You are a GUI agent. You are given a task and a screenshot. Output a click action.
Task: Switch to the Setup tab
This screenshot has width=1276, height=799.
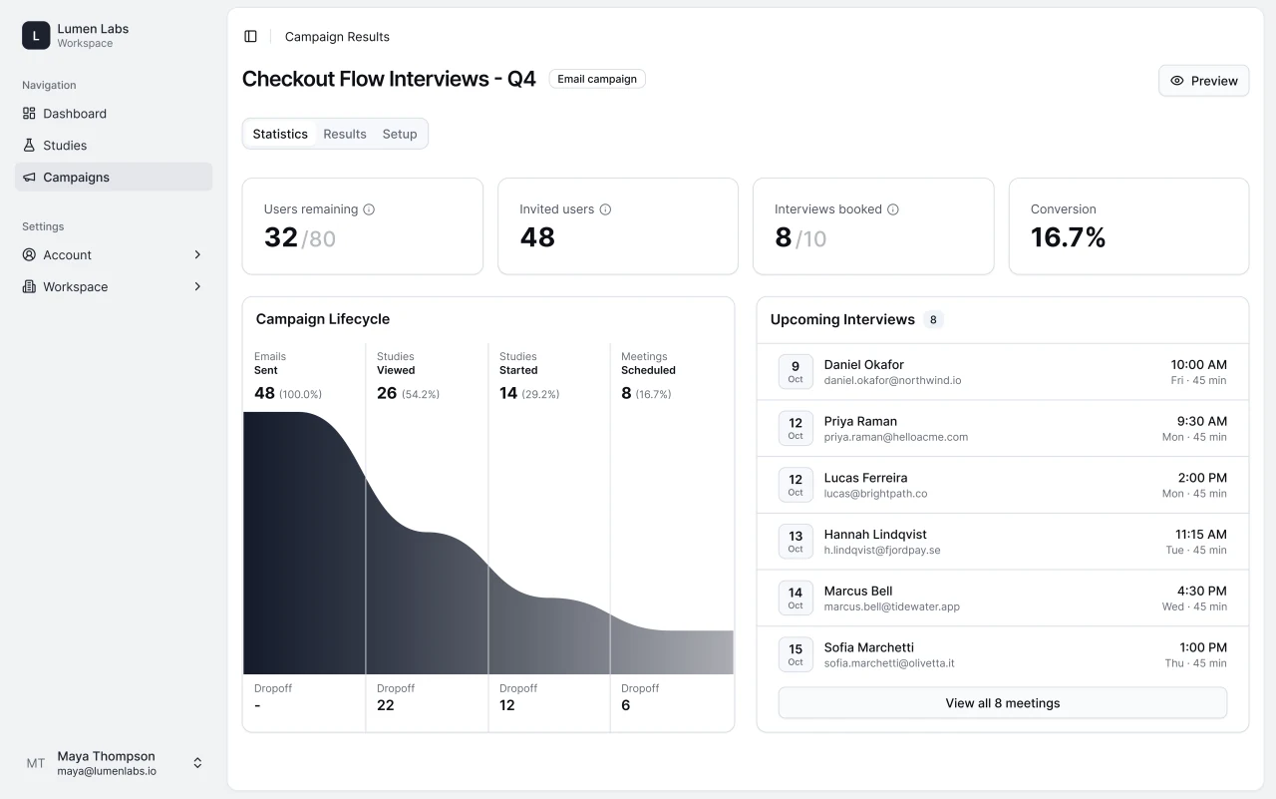(400, 134)
